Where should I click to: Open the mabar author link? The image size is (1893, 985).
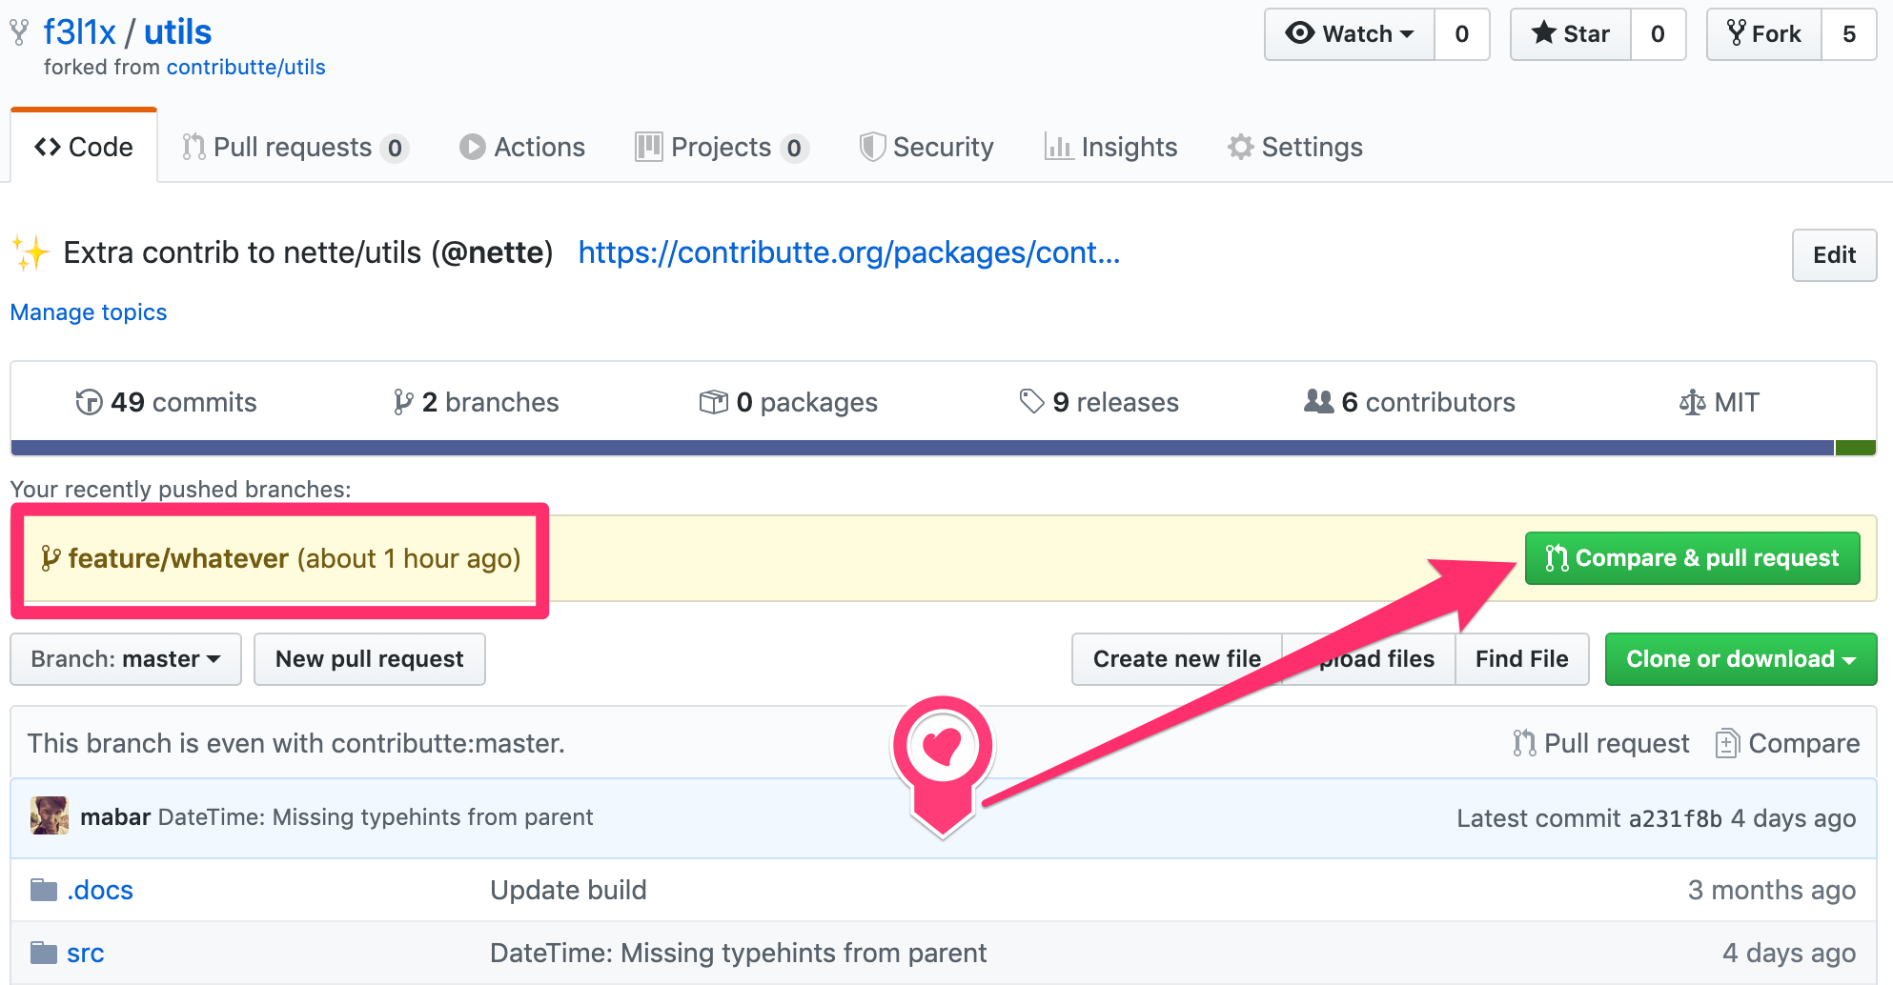[x=115, y=817]
